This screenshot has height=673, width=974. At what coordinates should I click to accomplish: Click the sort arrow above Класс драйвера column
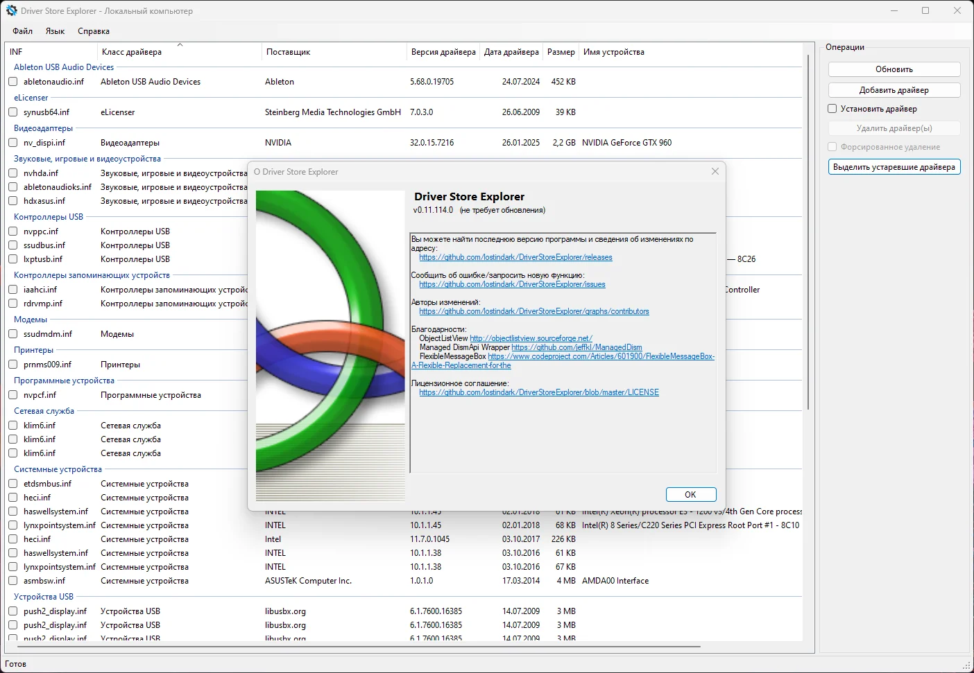tap(180, 45)
